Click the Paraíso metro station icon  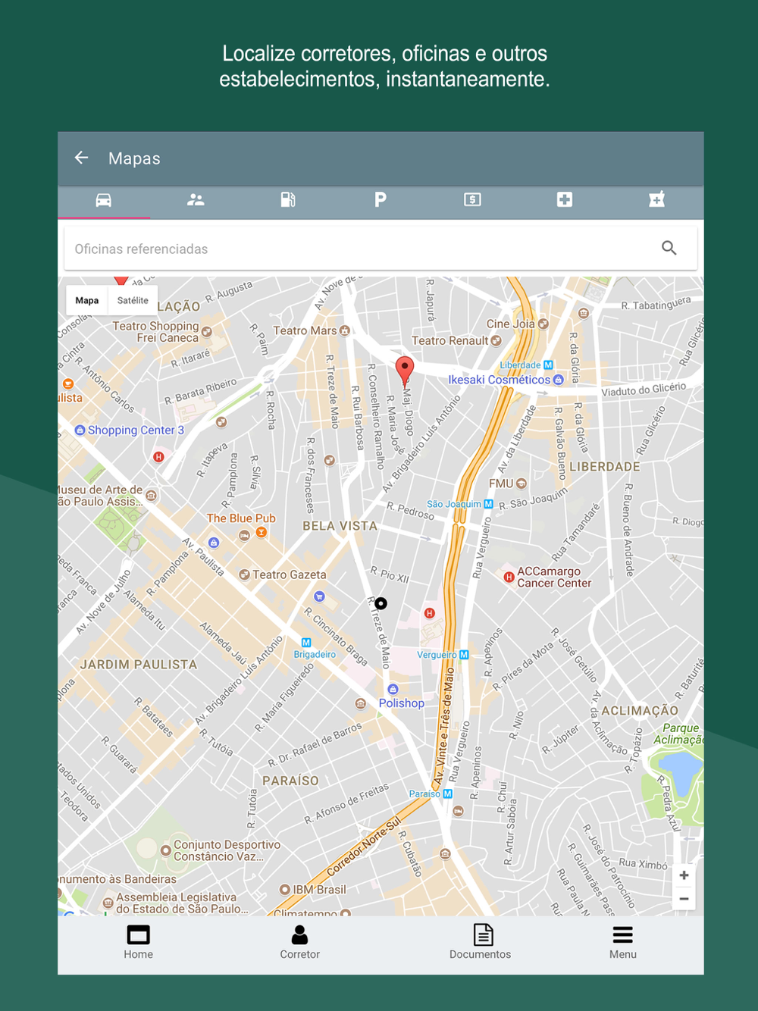tap(448, 794)
